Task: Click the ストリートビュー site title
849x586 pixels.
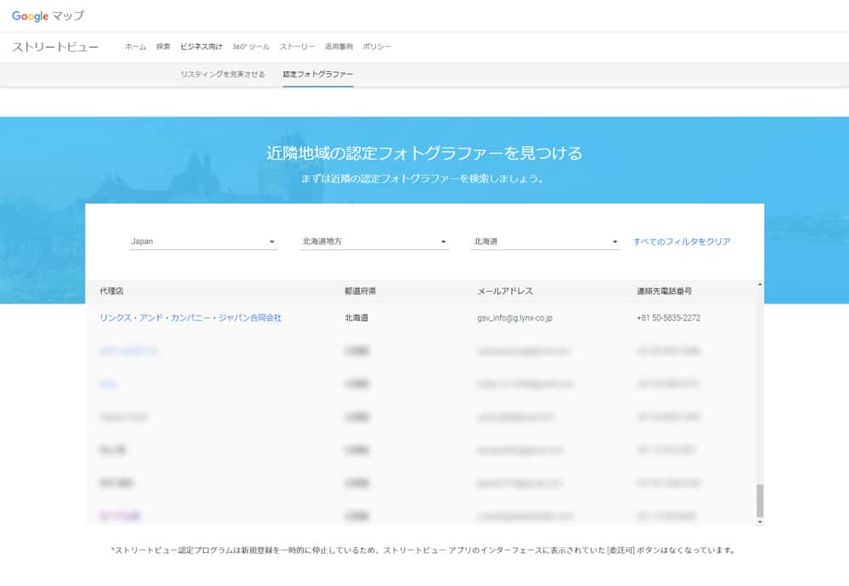Action: point(55,47)
